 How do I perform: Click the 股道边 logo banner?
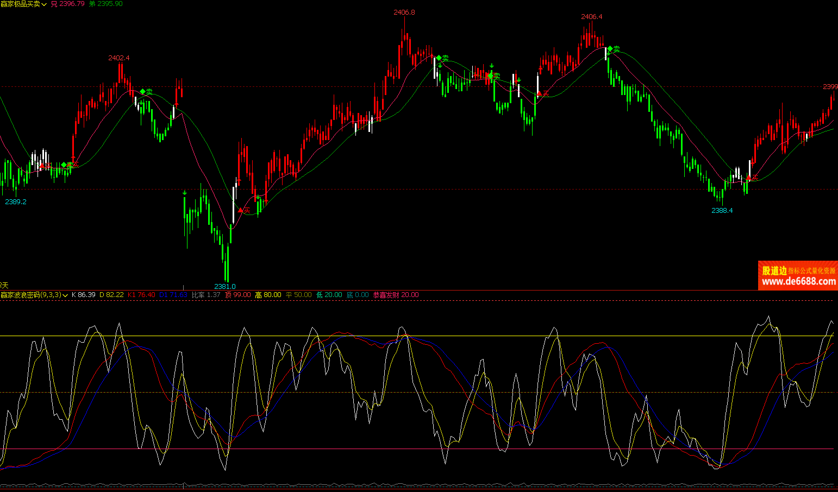774,270
